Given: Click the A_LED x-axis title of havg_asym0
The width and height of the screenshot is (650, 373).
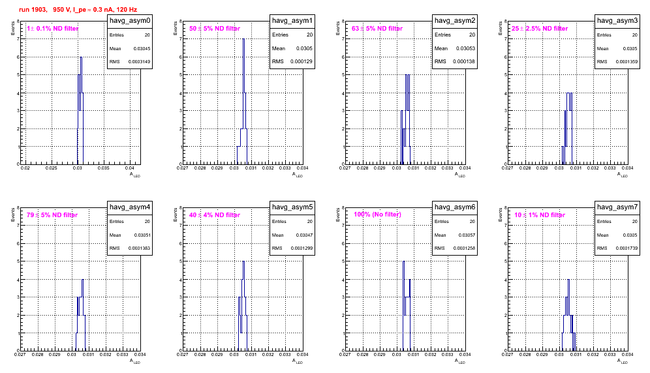Looking at the screenshot, I should click(x=135, y=175).
